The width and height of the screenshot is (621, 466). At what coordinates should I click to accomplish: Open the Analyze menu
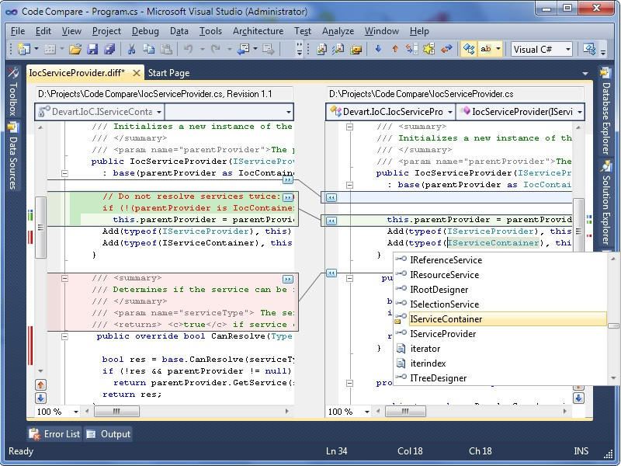338,31
